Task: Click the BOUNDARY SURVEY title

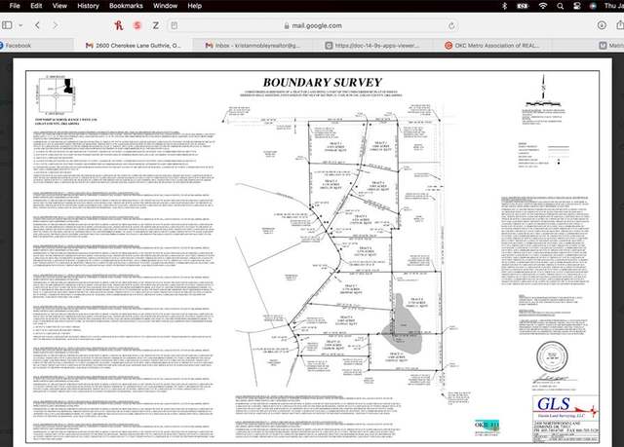Action: [x=323, y=82]
